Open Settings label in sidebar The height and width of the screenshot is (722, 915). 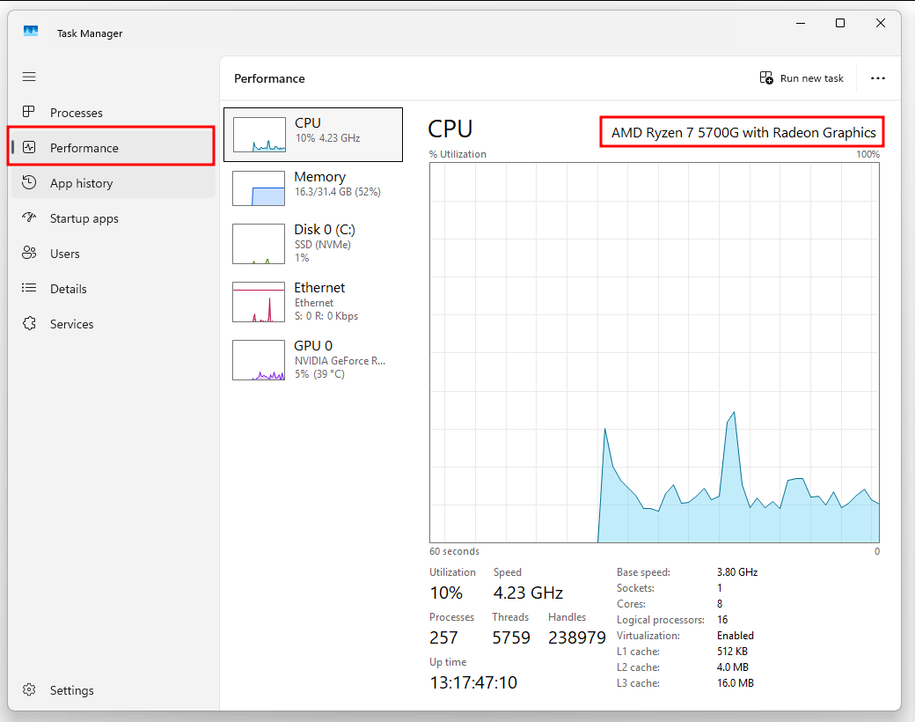72,690
